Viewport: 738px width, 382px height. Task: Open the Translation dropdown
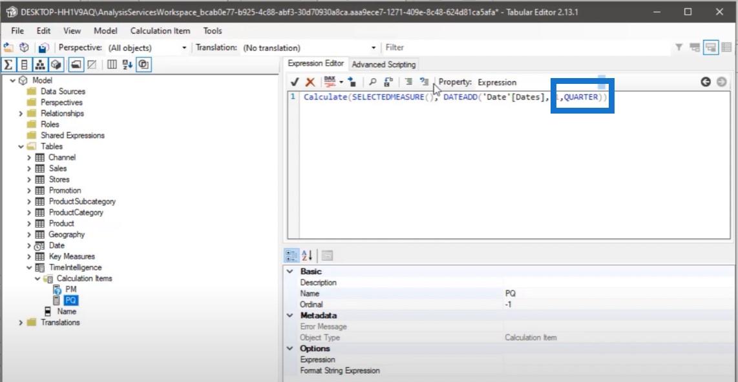point(374,48)
